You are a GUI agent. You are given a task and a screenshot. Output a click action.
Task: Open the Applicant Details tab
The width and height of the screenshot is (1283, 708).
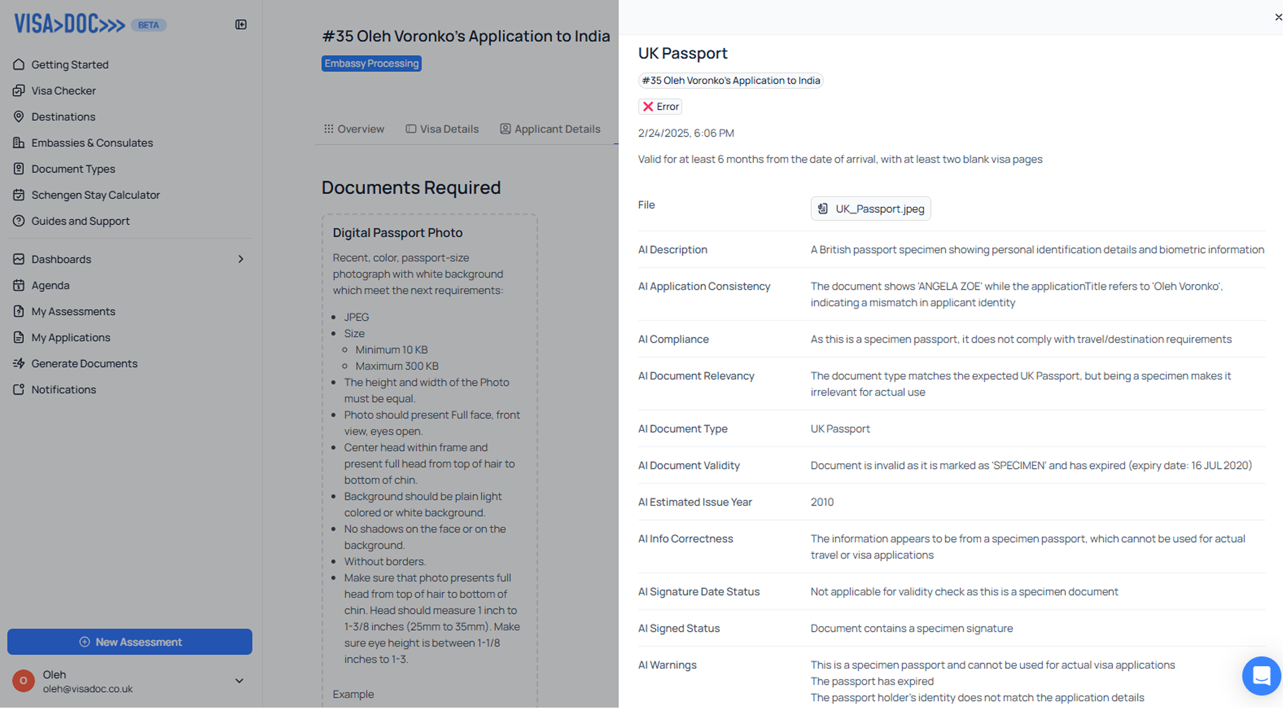click(x=550, y=129)
